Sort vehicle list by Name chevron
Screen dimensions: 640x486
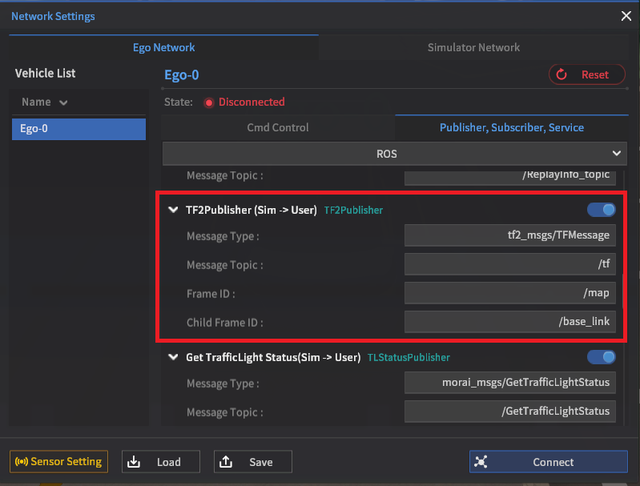(x=63, y=102)
